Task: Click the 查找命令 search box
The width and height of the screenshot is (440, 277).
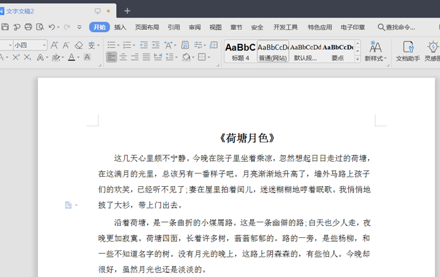Action: [x=396, y=27]
